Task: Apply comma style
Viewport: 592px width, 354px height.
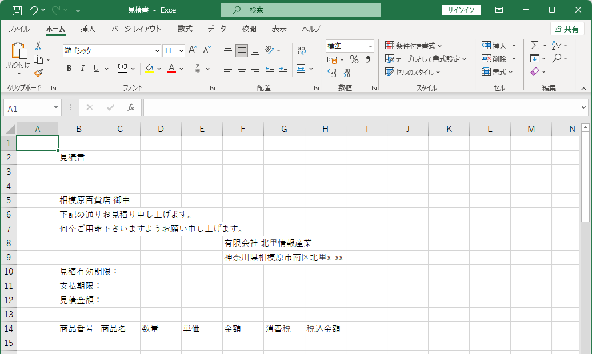Action: [x=368, y=59]
